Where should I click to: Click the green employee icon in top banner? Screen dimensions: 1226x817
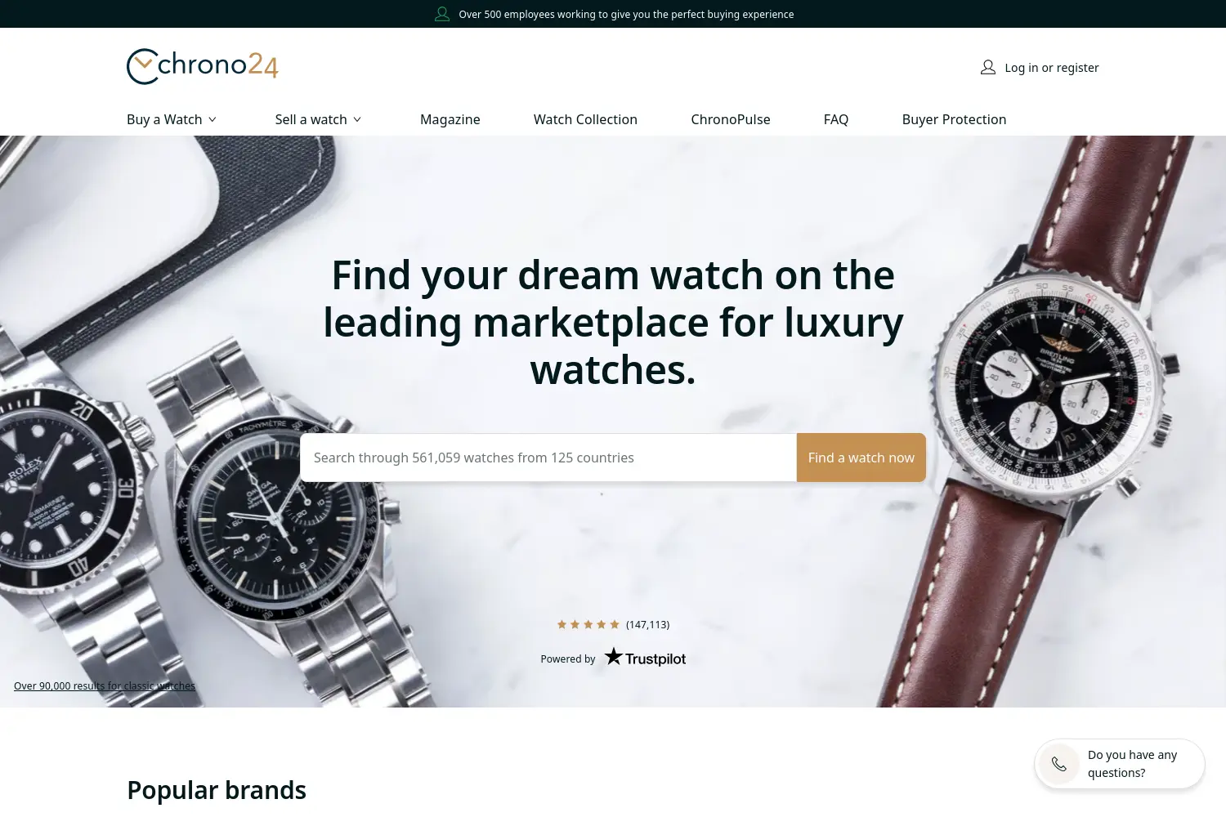click(442, 14)
